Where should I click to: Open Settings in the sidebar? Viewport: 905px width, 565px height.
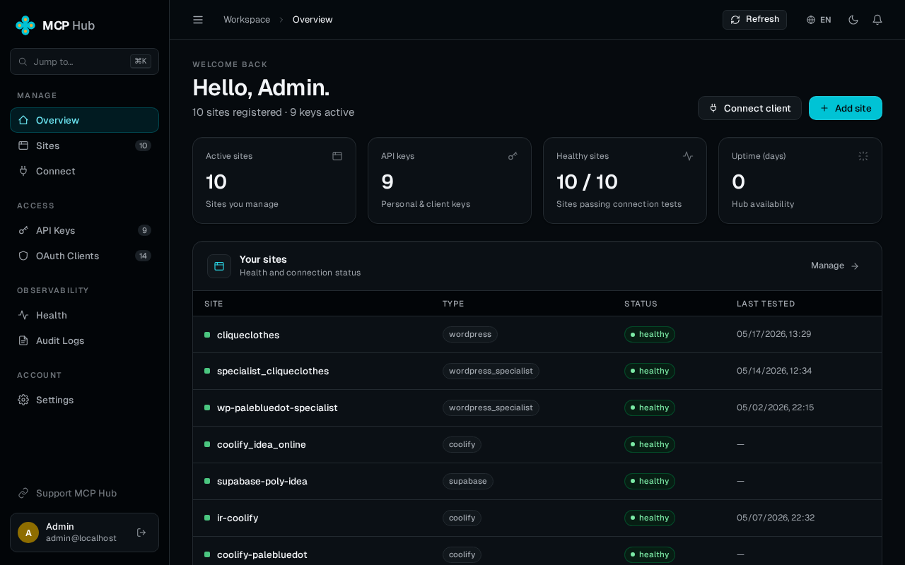point(84,400)
